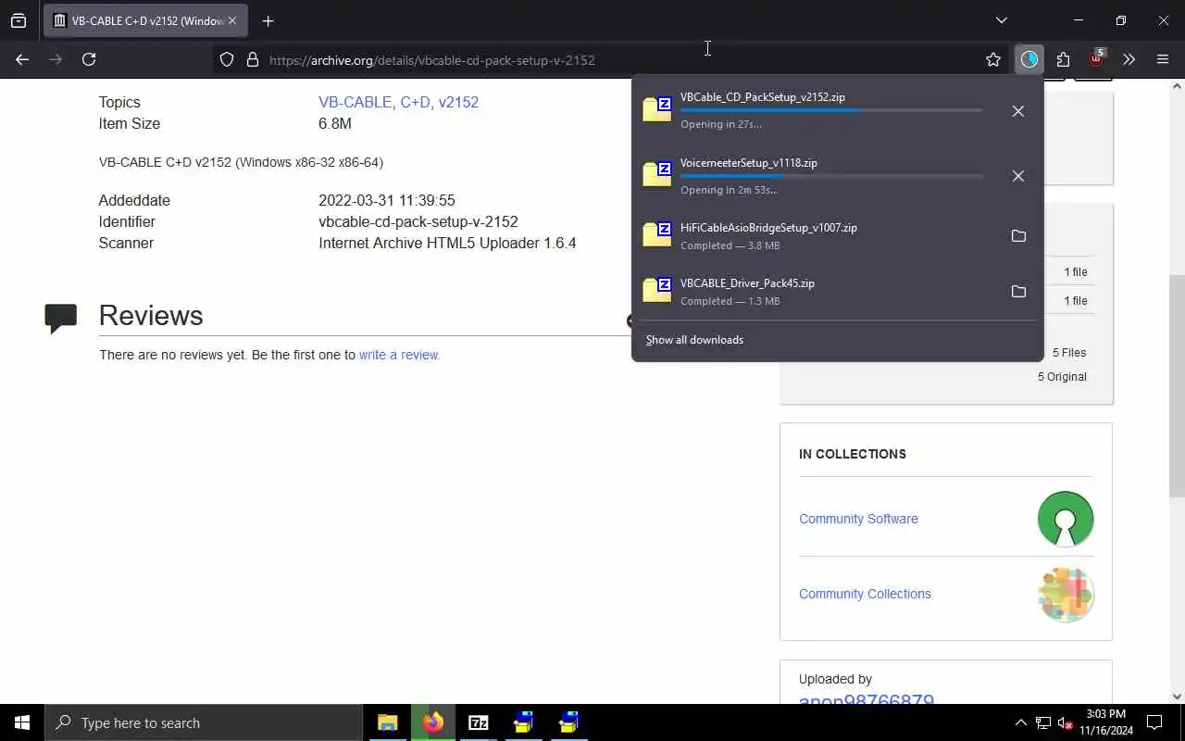Reload the archive.org page

click(89, 59)
